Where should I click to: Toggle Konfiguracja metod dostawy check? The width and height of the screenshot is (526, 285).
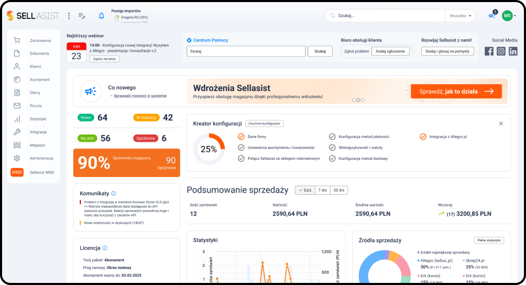[x=332, y=158]
